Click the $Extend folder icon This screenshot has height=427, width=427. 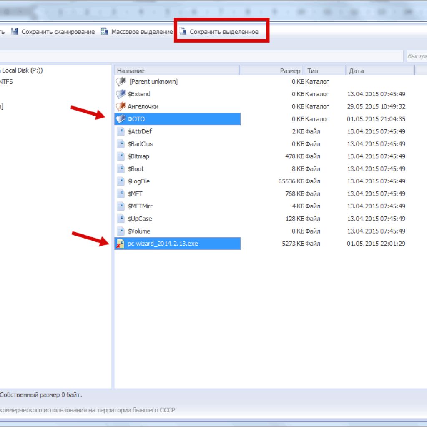121,94
